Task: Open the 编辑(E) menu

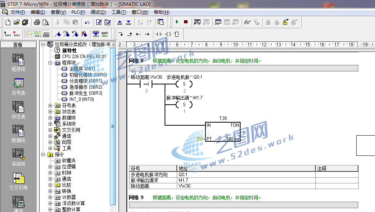Action: 38,12
